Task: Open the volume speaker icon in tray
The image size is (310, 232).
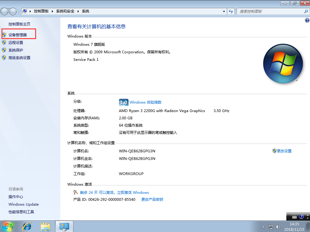Action: [x=278, y=227]
